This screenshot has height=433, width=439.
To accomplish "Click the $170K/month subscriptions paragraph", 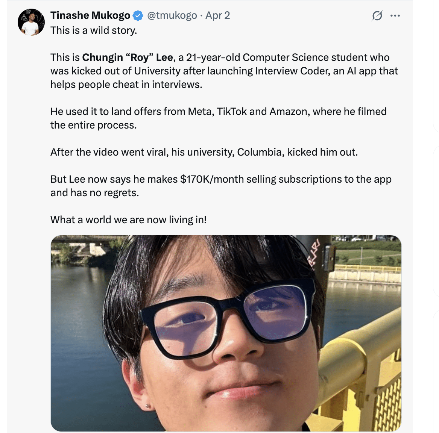I will coord(221,186).
